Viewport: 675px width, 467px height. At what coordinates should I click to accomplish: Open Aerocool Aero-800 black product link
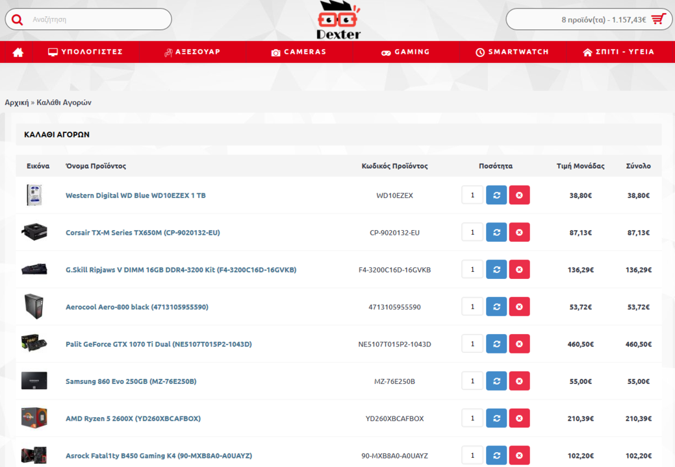tap(137, 307)
